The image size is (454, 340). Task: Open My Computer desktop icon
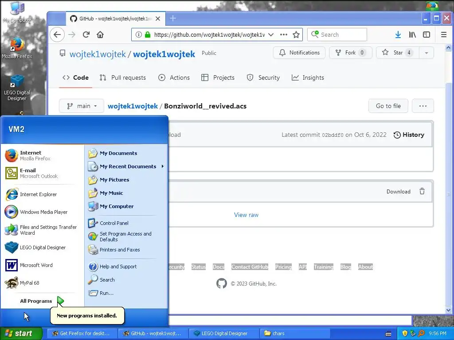(x=17, y=12)
